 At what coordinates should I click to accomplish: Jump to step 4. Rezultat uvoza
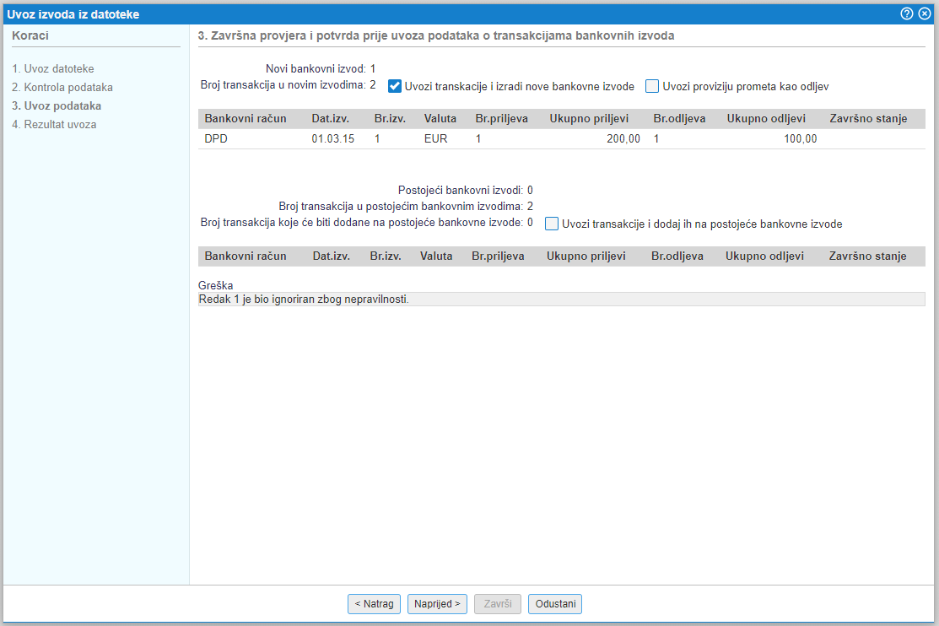coord(54,125)
